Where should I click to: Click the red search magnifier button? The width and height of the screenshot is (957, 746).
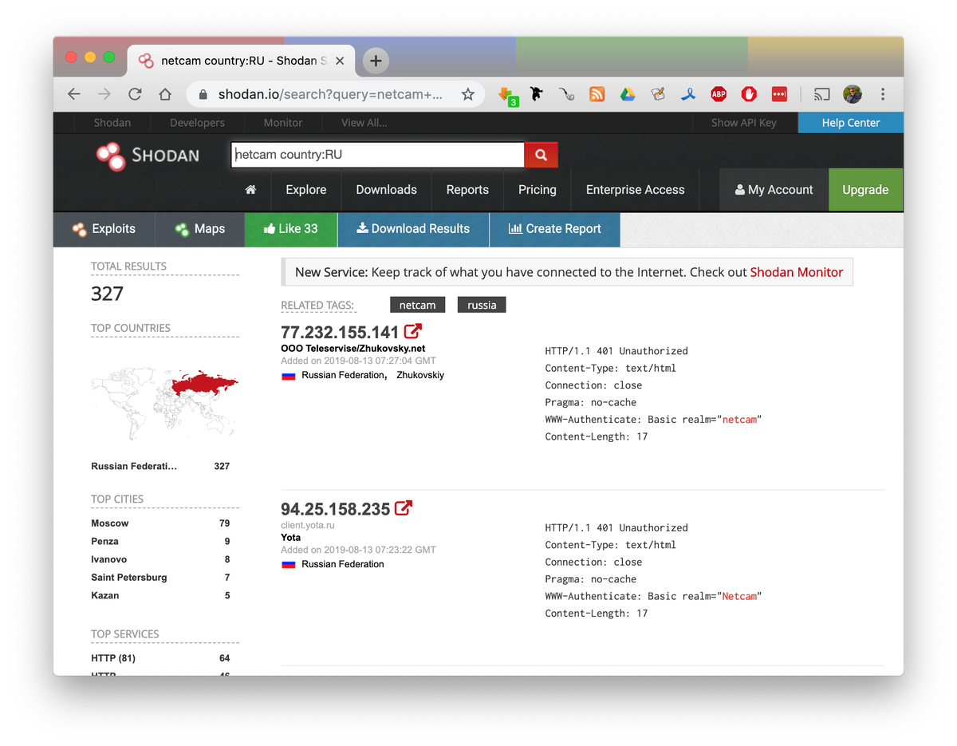click(541, 155)
